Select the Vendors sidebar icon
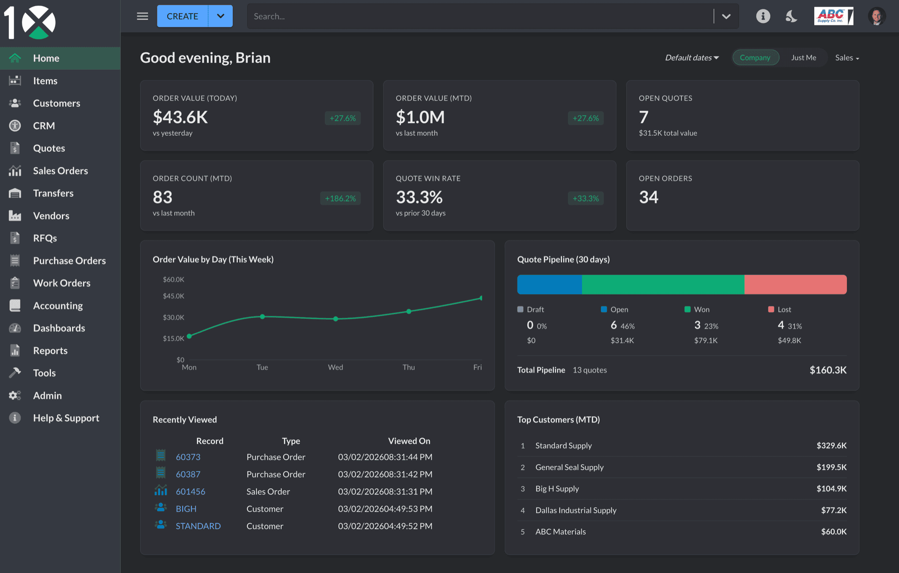899x573 pixels. click(x=15, y=216)
